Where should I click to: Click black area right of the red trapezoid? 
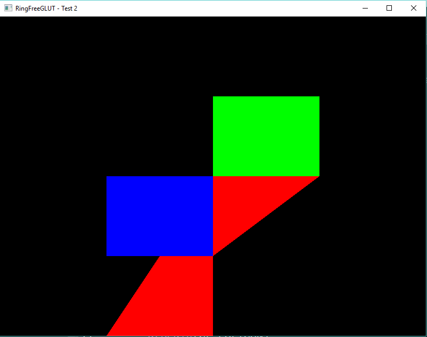[x=293, y=298]
